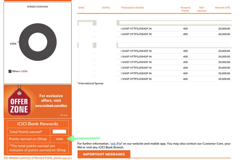Screen dimensions: 245x160
Task: Click the dark legend swatch beside Others
Action: click(10, 71)
